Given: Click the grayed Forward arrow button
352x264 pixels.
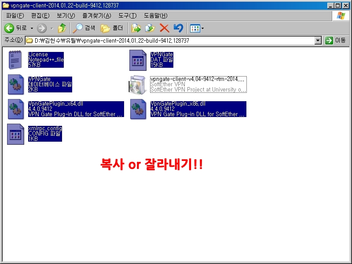Looking at the screenshot, I should 42,28.
